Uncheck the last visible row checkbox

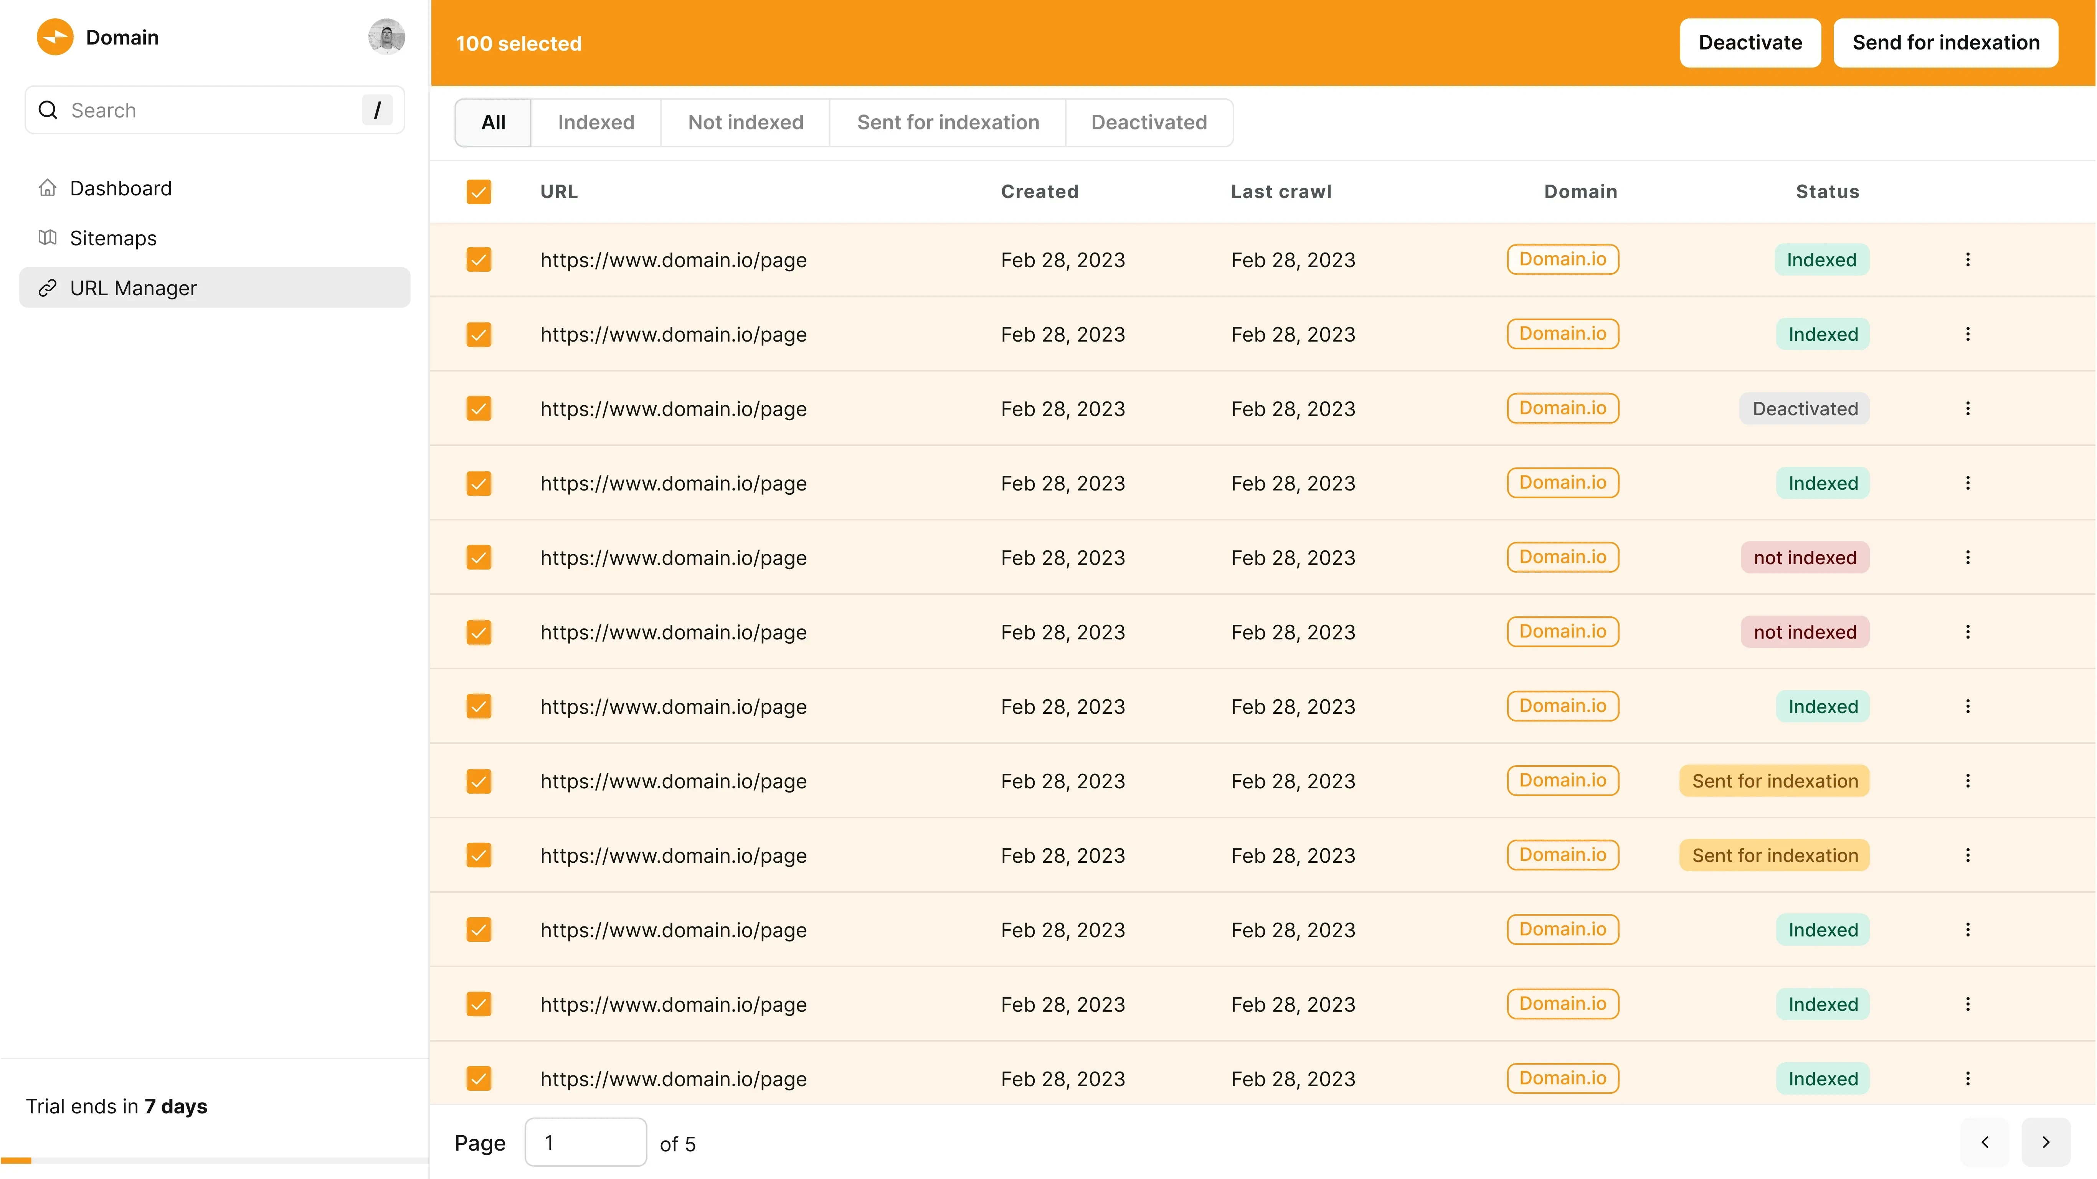tap(479, 1079)
